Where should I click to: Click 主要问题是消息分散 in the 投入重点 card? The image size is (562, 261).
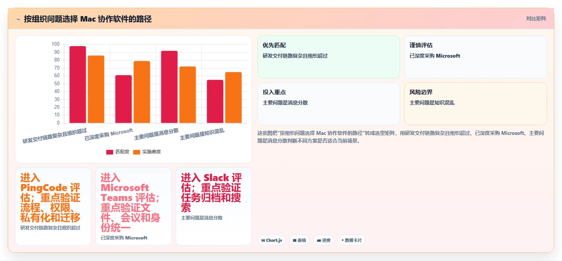click(285, 103)
